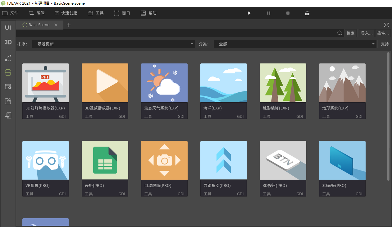Open the 地形系统(EXP) title link
Screen dimensions: 392x227
(335, 108)
